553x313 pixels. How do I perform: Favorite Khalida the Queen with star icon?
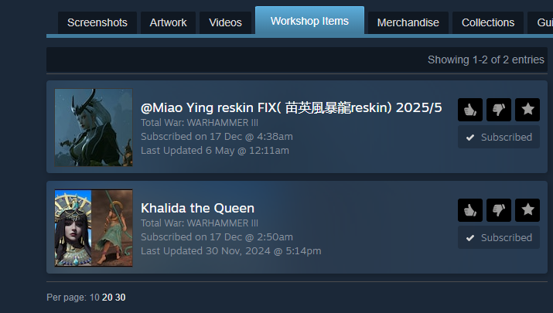(527, 210)
